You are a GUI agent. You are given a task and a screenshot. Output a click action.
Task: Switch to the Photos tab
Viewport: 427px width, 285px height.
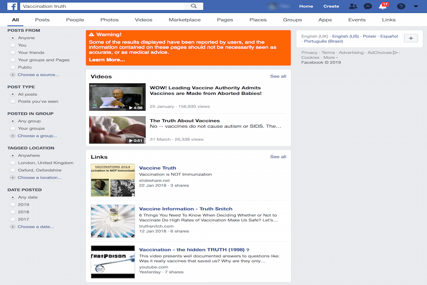point(109,20)
